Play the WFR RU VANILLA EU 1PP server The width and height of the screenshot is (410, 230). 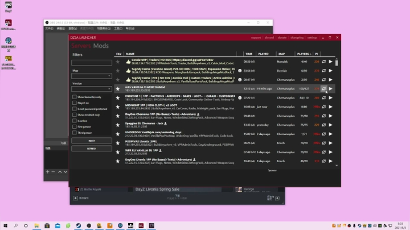pos(331,152)
